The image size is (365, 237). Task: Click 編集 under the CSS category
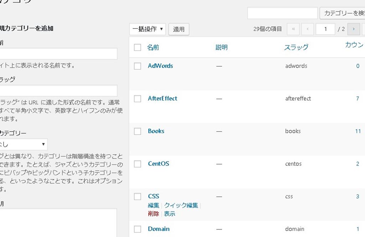(x=153, y=205)
